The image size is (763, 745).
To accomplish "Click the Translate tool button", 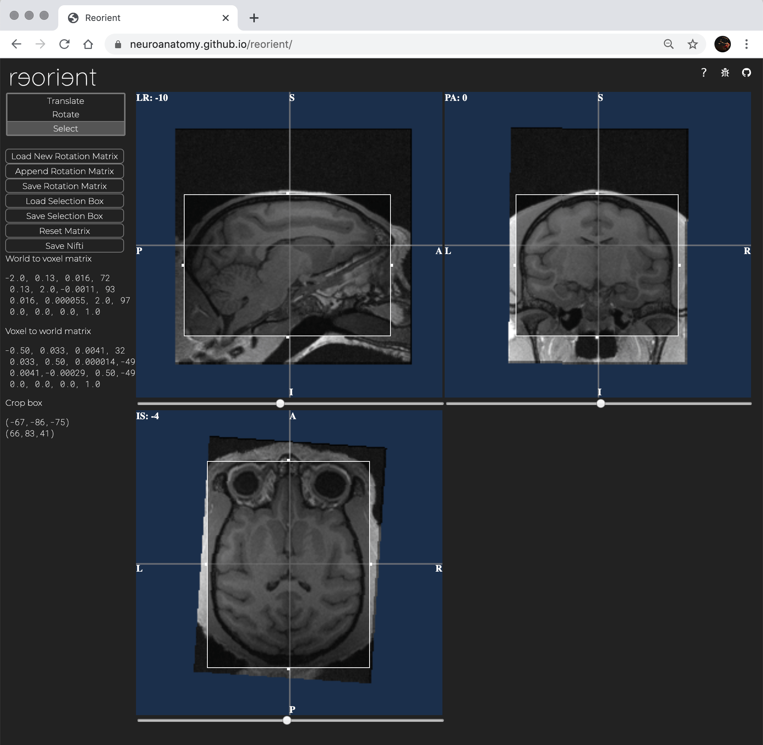I will point(65,100).
